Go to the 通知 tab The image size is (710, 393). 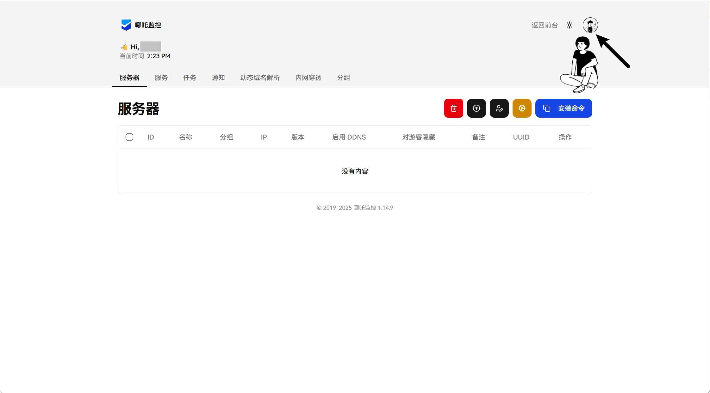tap(218, 78)
